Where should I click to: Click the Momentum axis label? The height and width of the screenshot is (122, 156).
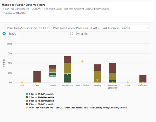[67, 85]
